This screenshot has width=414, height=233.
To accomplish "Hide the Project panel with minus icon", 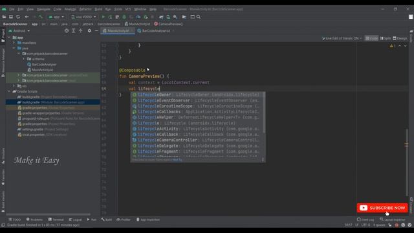I will tap(96, 30).
